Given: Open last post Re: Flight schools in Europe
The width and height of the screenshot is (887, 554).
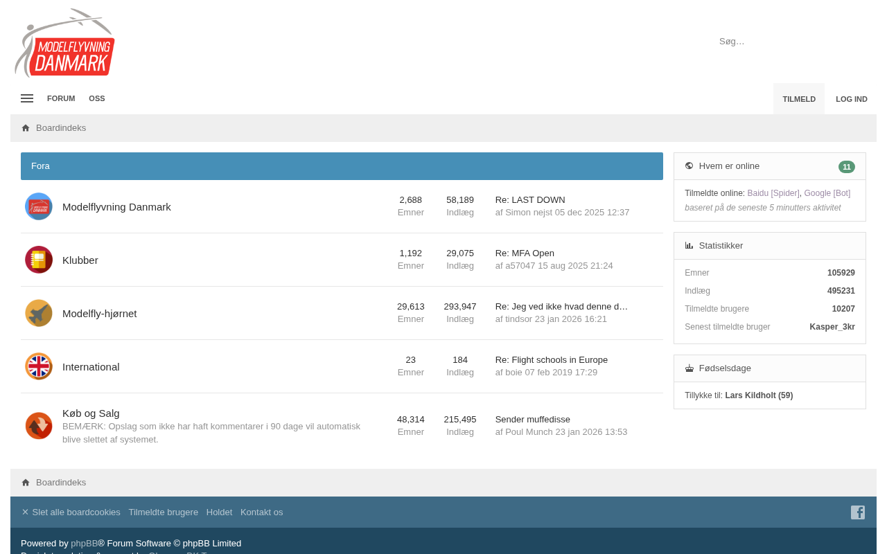Looking at the screenshot, I should point(552,360).
